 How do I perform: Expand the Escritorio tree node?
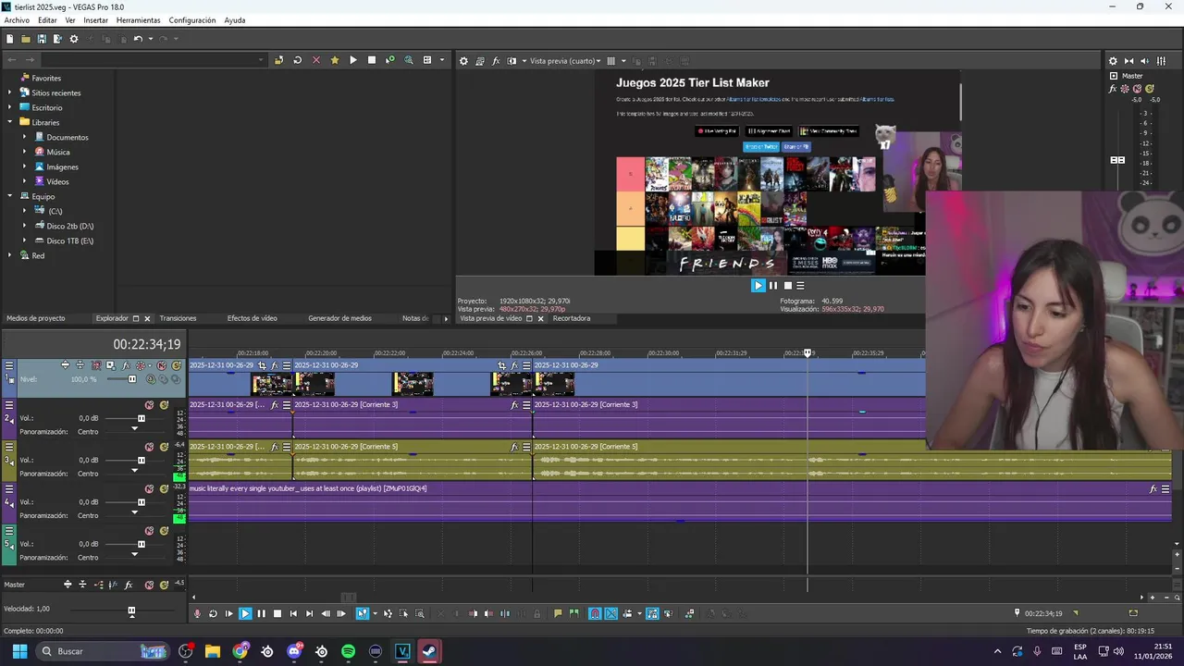point(10,107)
